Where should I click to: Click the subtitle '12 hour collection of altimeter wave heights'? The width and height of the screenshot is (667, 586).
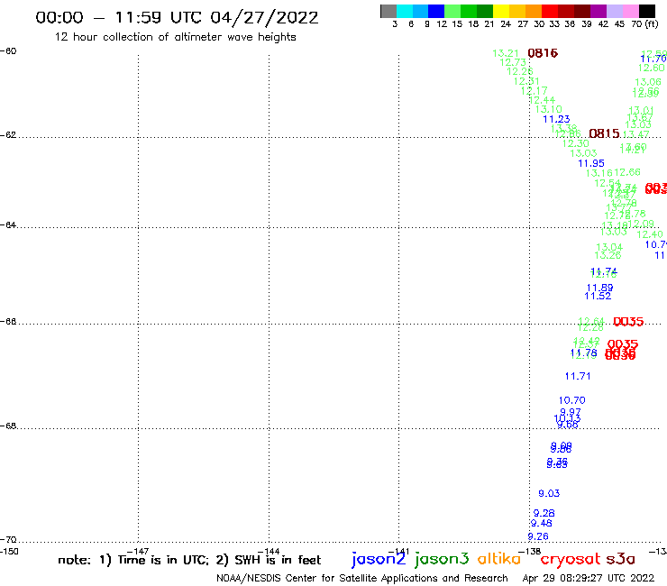tap(175, 37)
